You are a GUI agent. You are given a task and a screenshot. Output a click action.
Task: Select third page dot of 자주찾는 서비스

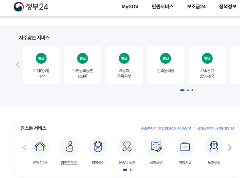(193, 90)
